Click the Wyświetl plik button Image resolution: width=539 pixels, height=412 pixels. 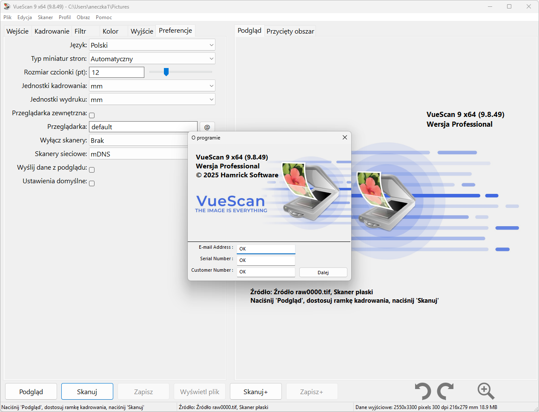pos(200,392)
